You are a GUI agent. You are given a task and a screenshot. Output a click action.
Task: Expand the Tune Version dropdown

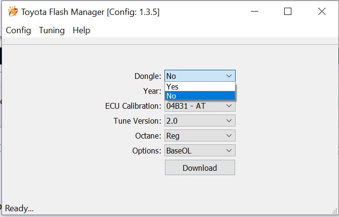click(200, 121)
